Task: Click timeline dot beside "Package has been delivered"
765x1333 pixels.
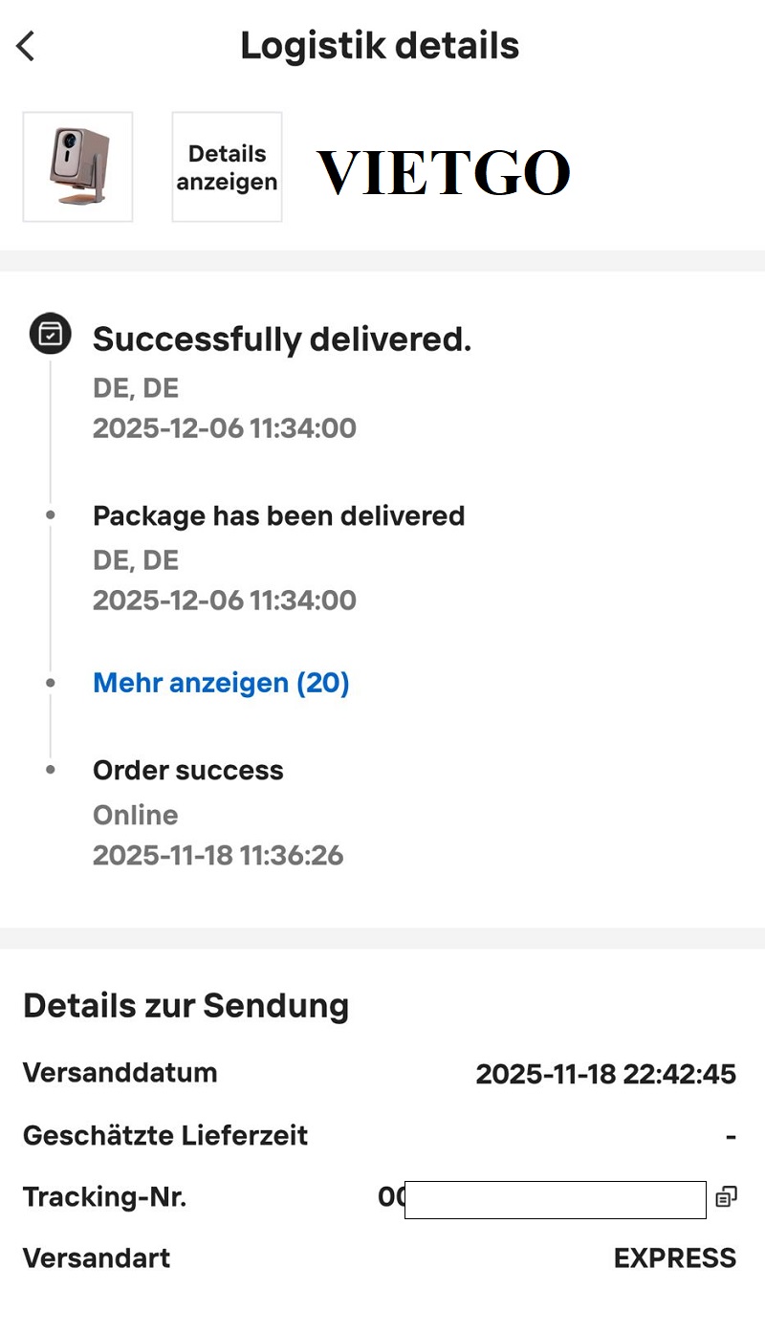Action: pos(51,515)
